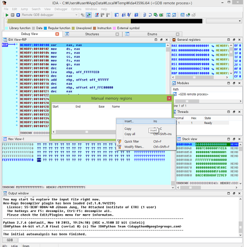Close the Debug View tab

pos(57,34)
